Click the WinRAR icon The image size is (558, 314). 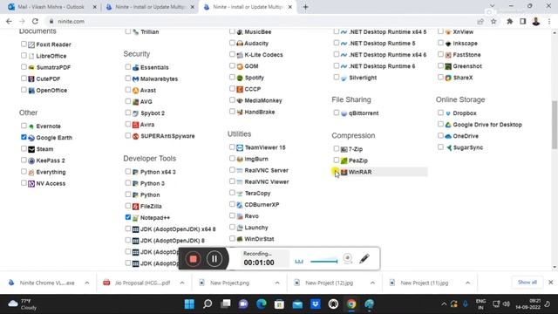(x=344, y=173)
